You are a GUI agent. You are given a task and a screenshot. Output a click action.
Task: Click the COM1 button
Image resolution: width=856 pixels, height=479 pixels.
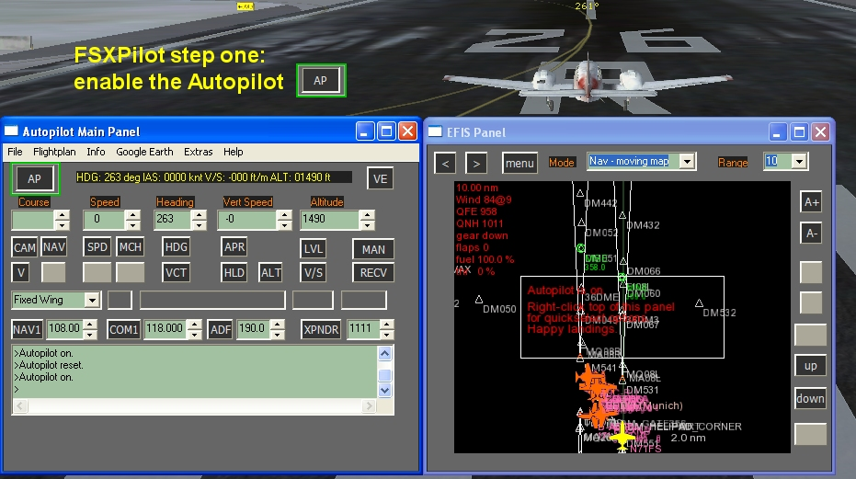pos(123,329)
